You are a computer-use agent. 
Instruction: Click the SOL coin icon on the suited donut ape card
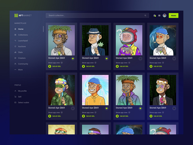(x=151, y=116)
